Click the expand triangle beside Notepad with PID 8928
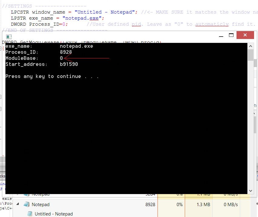258x217 pixels. point(17,204)
